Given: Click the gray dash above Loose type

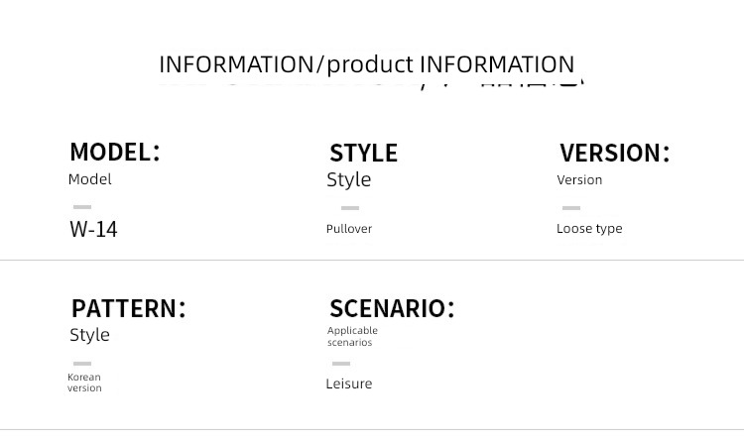Looking at the screenshot, I should (571, 207).
